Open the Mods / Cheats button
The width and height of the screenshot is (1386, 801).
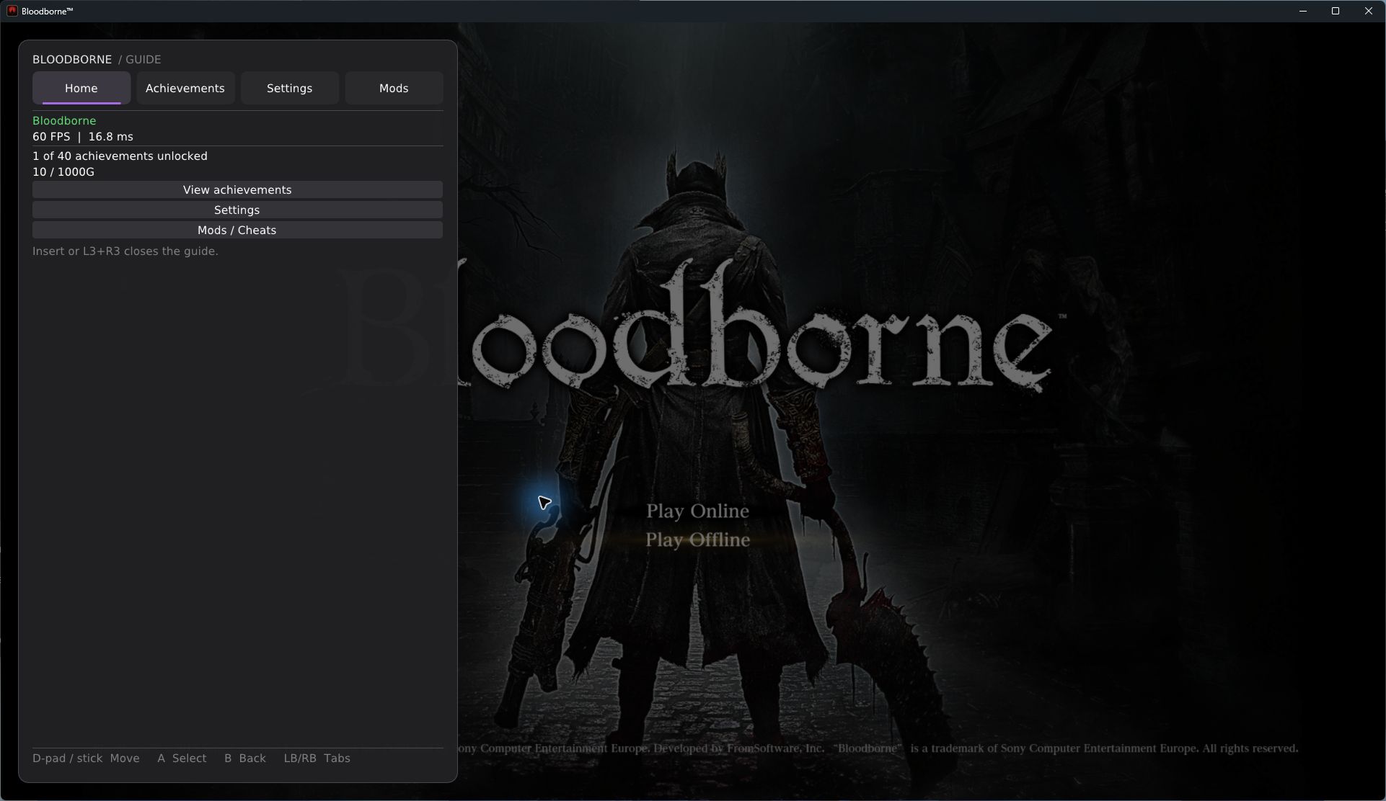point(237,230)
